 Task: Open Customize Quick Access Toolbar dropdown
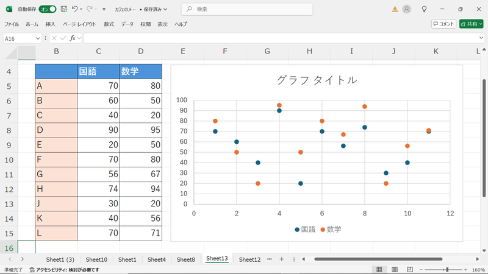click(x=104, y=9)
